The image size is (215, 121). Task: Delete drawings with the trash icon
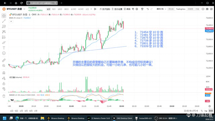coord(4,96)
